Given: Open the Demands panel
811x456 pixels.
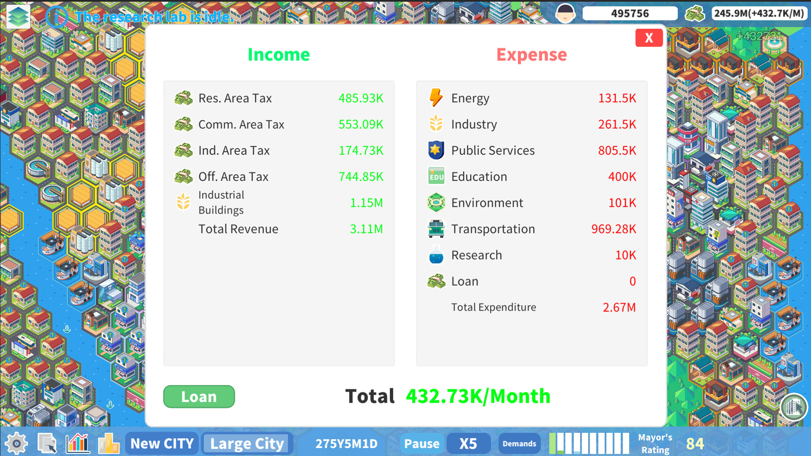Looking at the screenshot, I should tap(519, 443).
